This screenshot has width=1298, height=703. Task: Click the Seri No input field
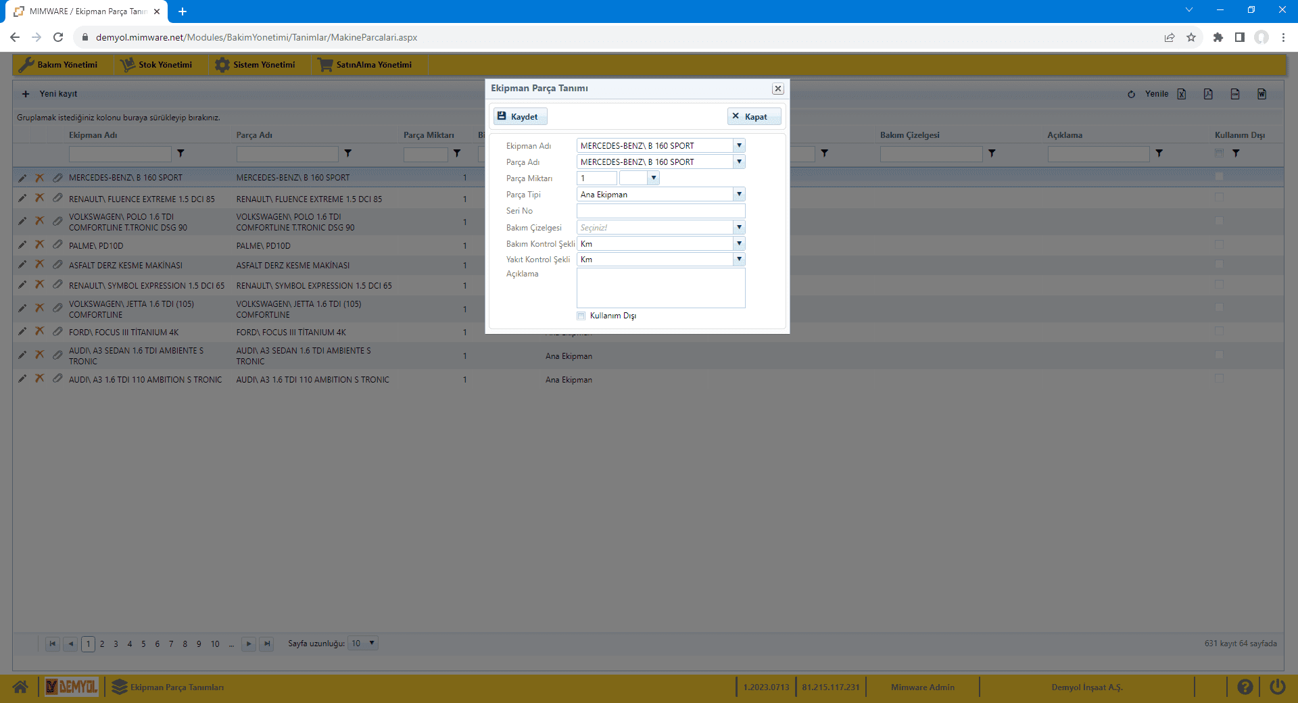pyautogui.click(x=660, y=211)
